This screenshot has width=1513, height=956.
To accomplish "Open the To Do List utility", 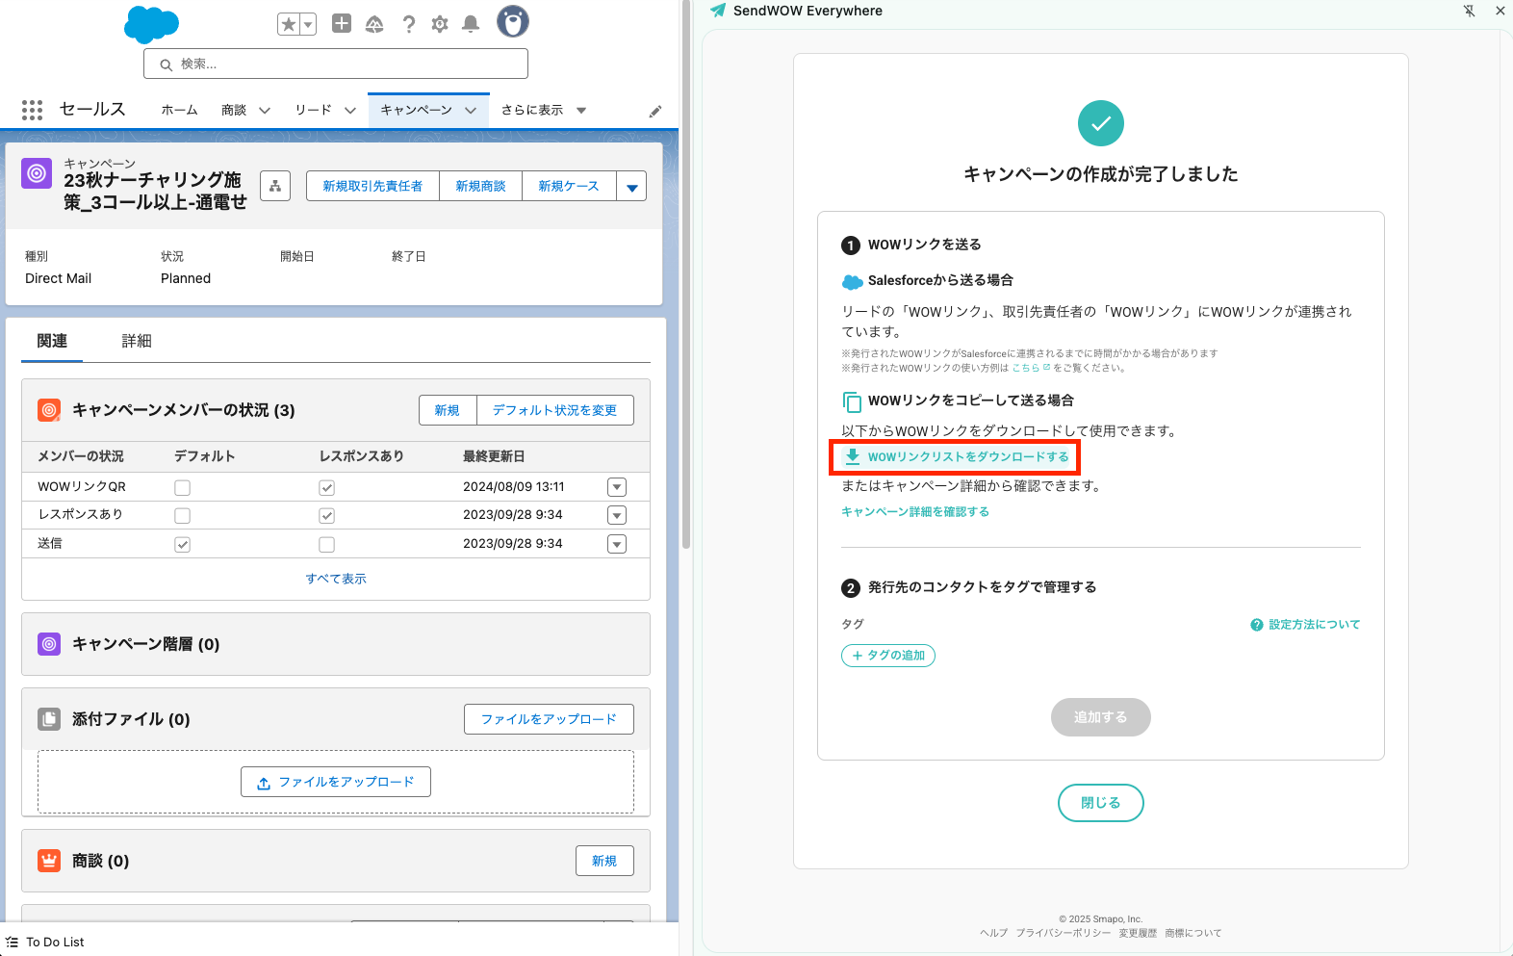I will tap(45, 942).
